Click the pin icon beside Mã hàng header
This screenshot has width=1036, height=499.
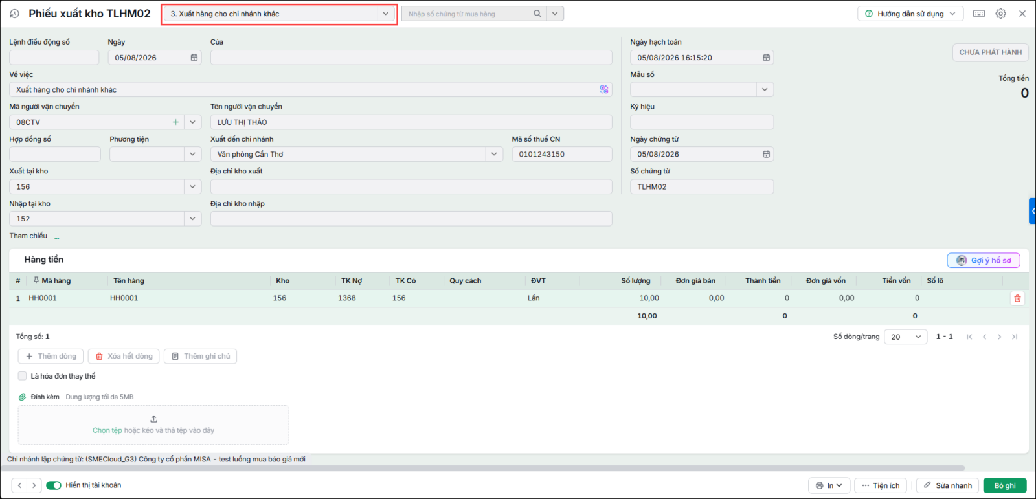pos(36,281)
